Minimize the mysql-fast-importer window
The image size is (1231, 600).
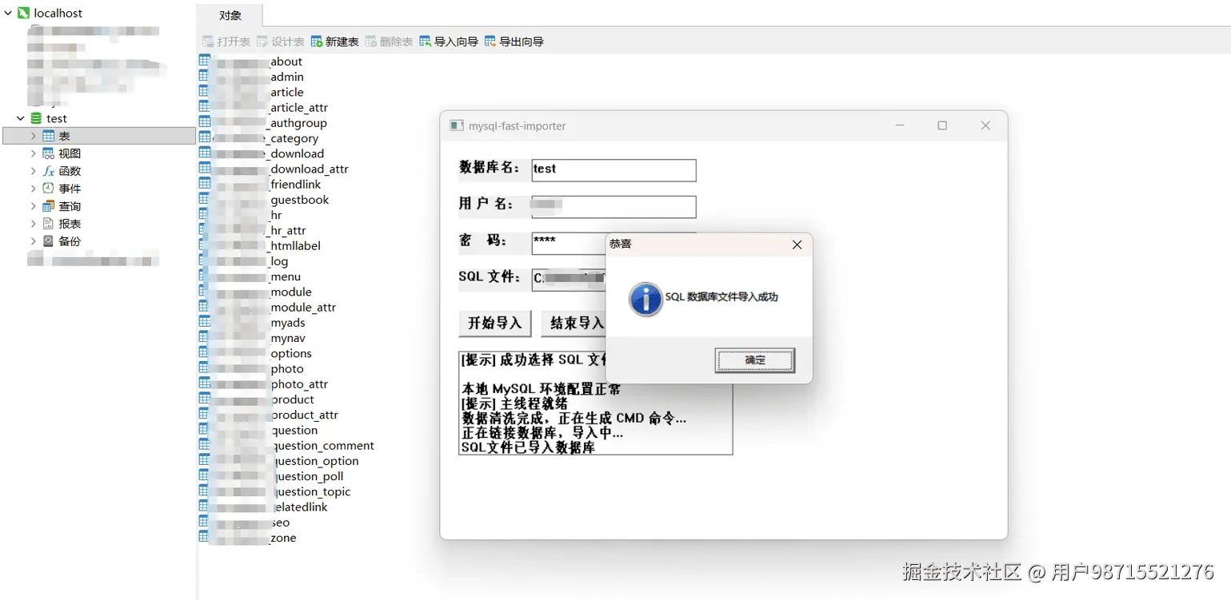click(x=900, y=125)
